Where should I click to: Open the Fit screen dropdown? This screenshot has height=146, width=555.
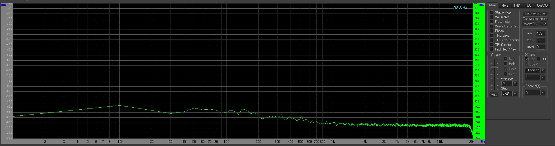[535, 70]
